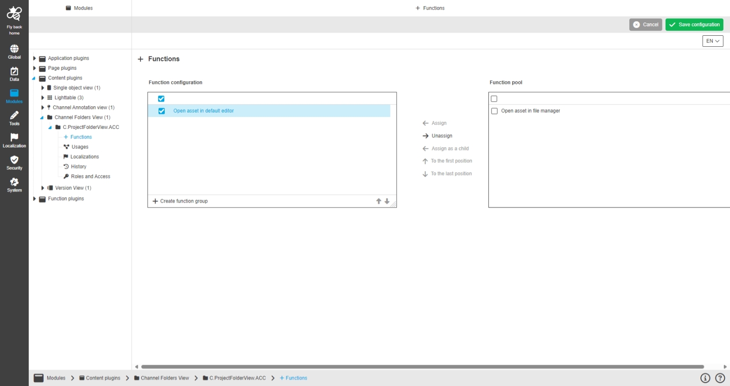Screen dimensions: 730x386
Task: Expand Version View tree node
Action: point(42,188)
